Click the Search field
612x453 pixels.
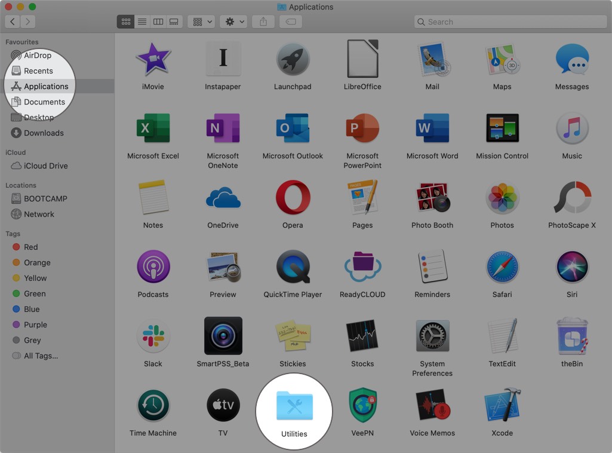(x=510, y=22)
